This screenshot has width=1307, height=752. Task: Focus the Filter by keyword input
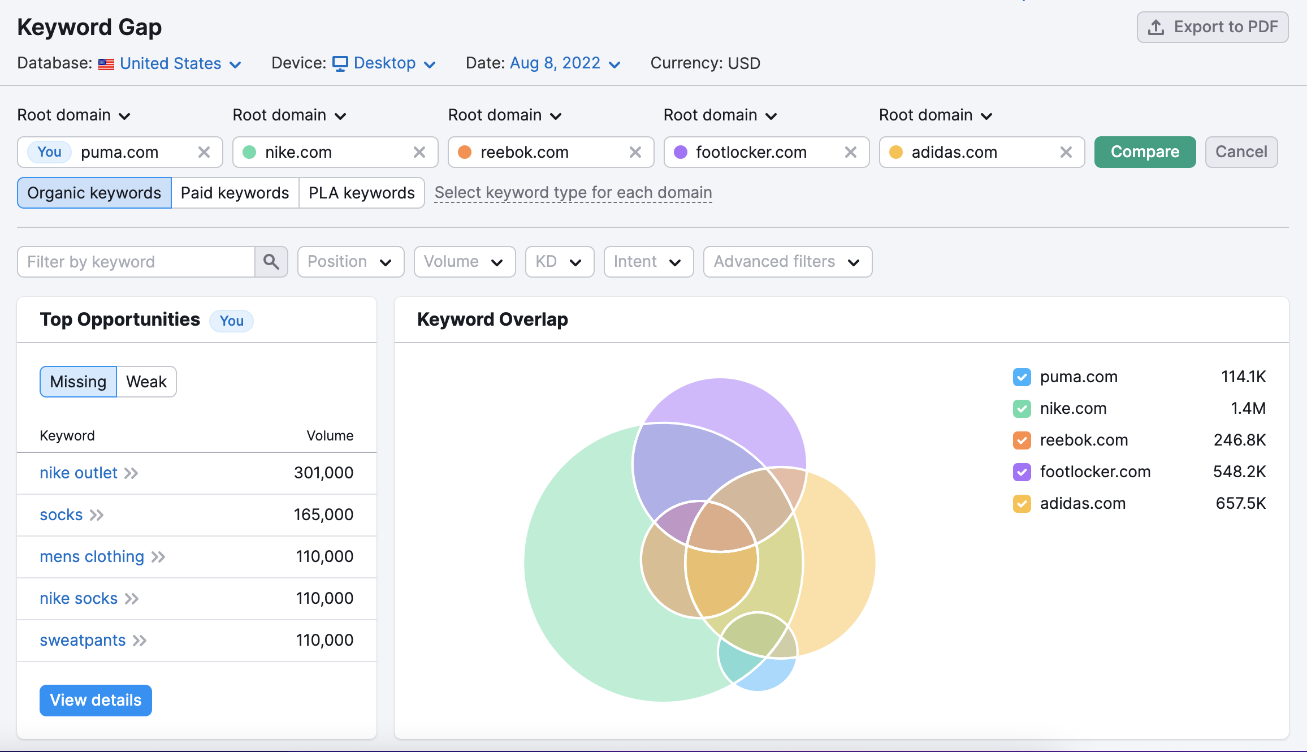click(136, 262)
